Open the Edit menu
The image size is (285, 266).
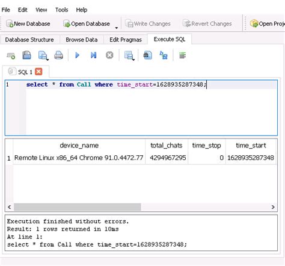pyautogui.click(x=22, y=10)
